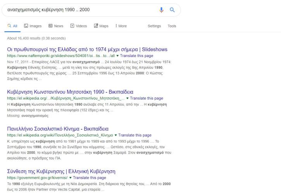281x194 pixels.
Task: Open search Tools
Action: click(172, 26)
